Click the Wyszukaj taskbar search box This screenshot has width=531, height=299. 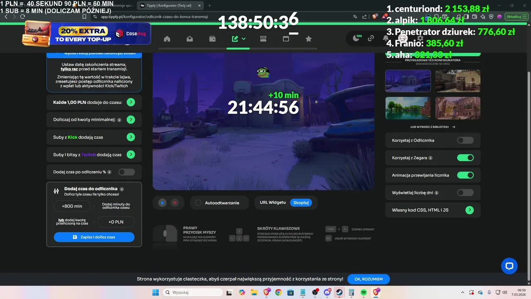[x=192, y=292]
